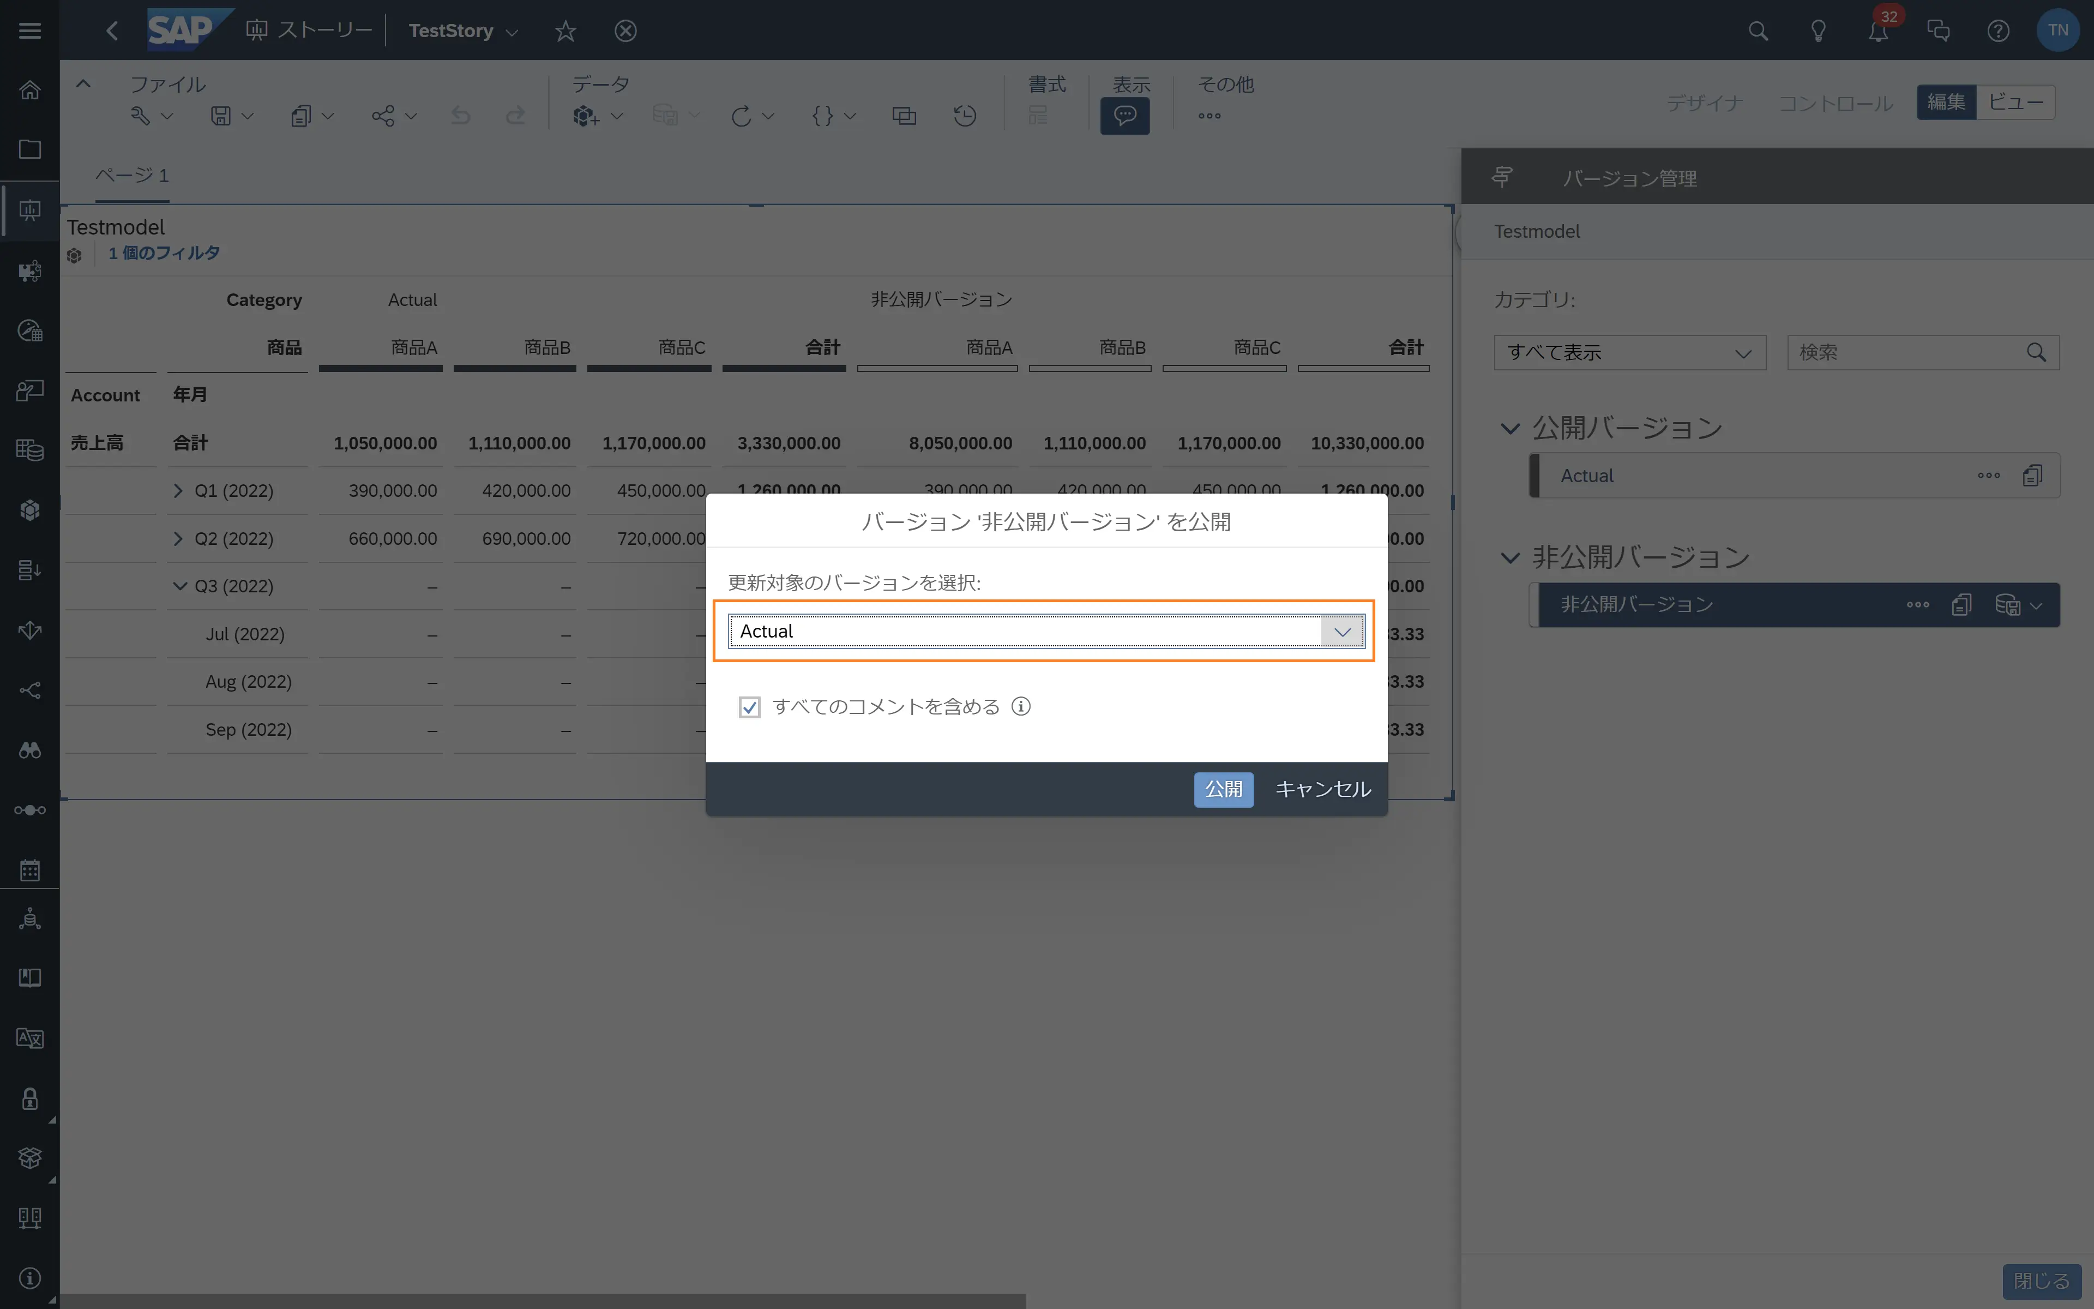
Task: Go back using the header back arrow
Action: point(112,31)
